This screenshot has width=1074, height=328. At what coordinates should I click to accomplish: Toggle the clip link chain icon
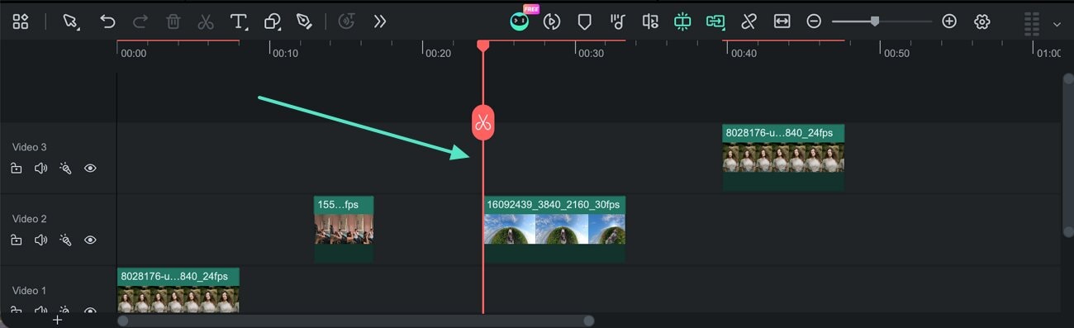(x=748, y=22)
